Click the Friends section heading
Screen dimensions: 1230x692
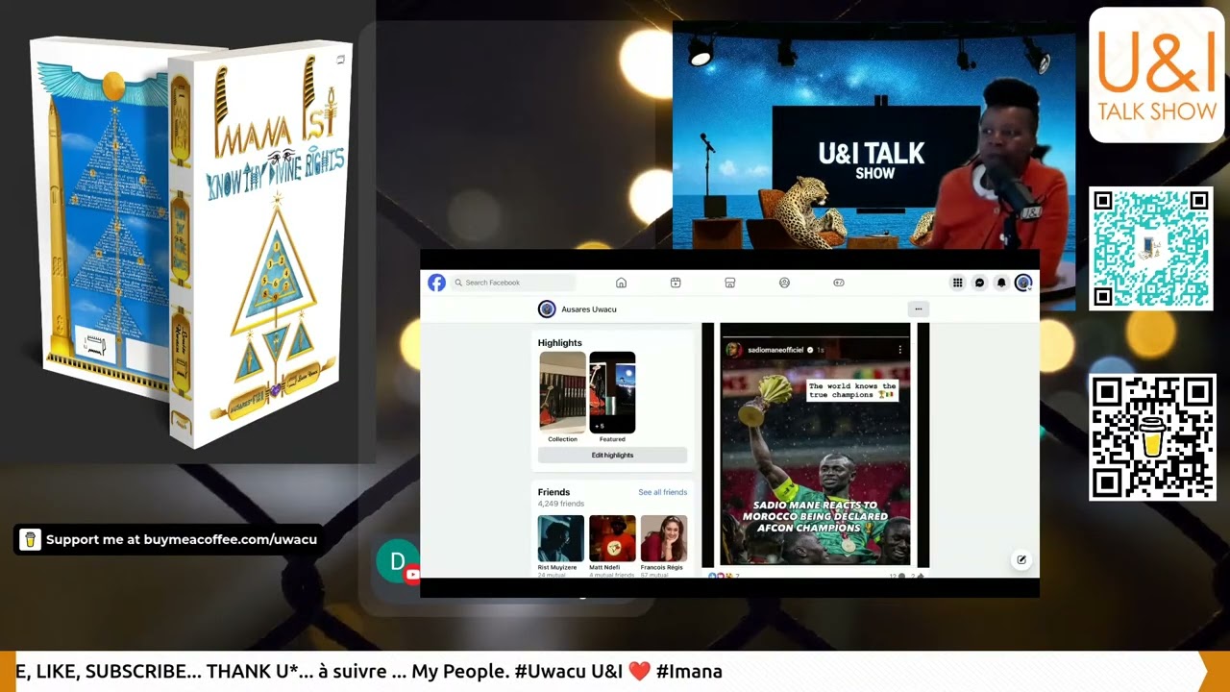[x=553, y=492]
